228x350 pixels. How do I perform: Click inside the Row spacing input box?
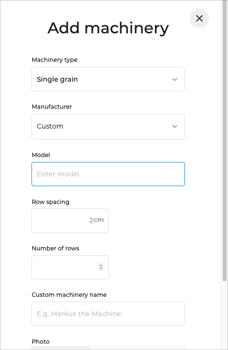click(61, 220)
